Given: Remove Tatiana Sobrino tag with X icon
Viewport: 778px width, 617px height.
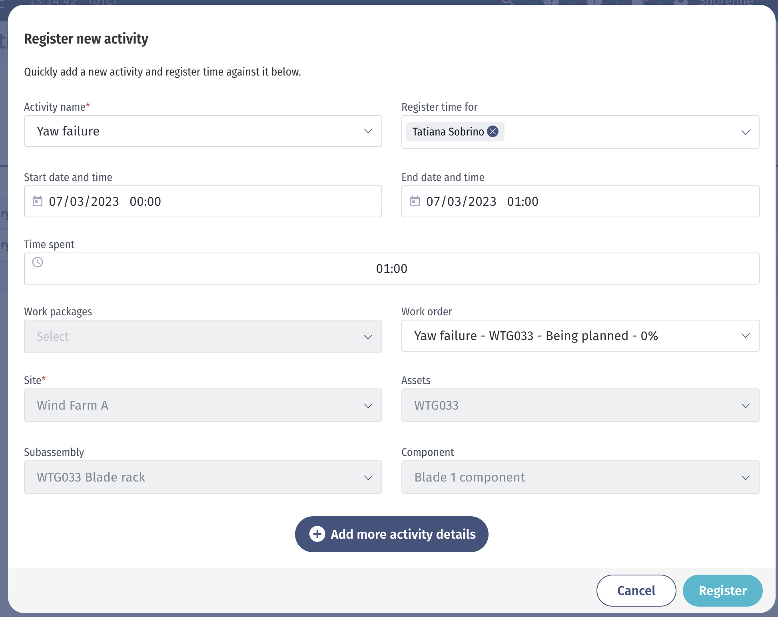Looking at the screenshot, I should click(x=493, y=131).
